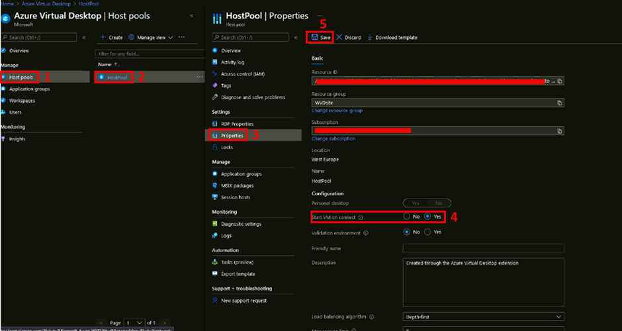Click in the Friendly name field
Viewport: 622px width, 331px height.
483,248
